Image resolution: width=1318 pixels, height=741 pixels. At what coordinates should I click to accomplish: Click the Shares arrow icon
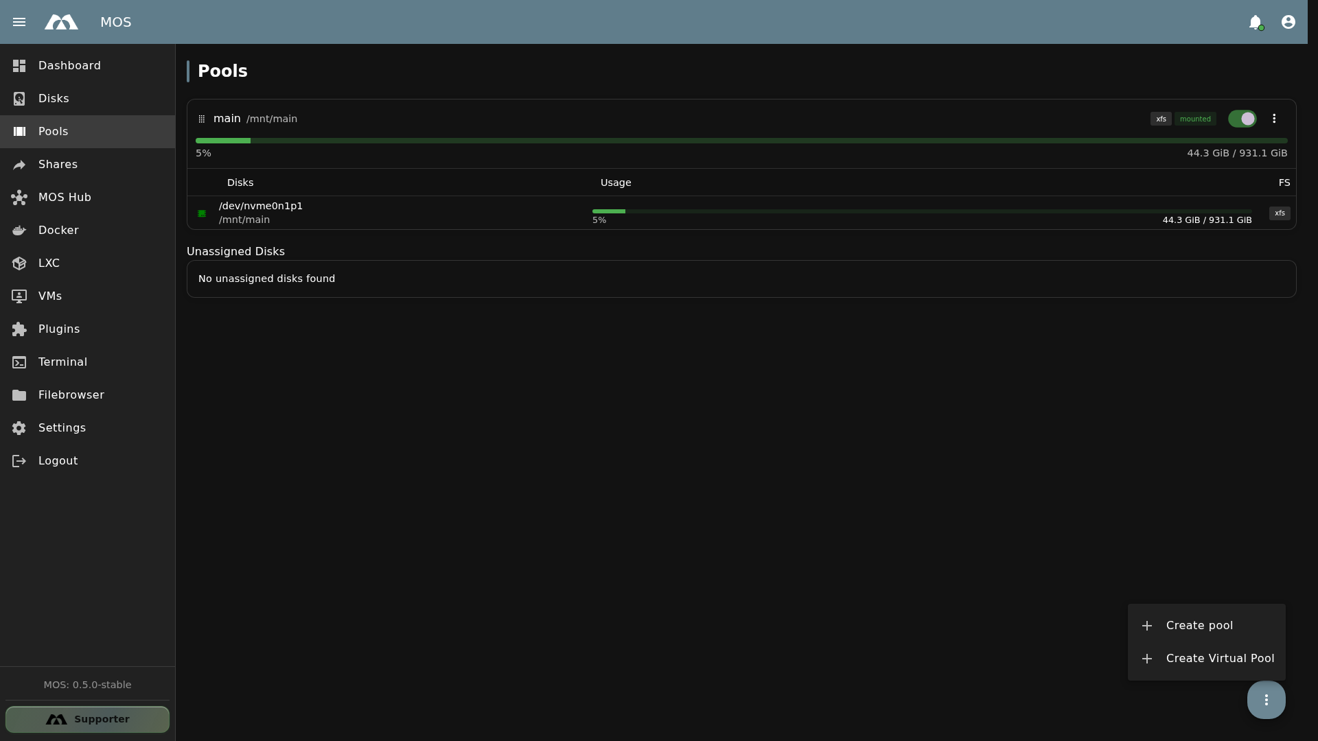pos(19,165)
